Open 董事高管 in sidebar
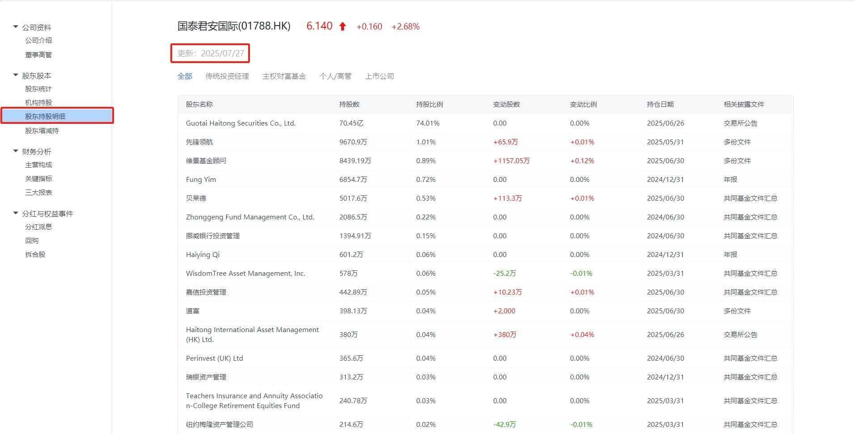 [38, 55]
